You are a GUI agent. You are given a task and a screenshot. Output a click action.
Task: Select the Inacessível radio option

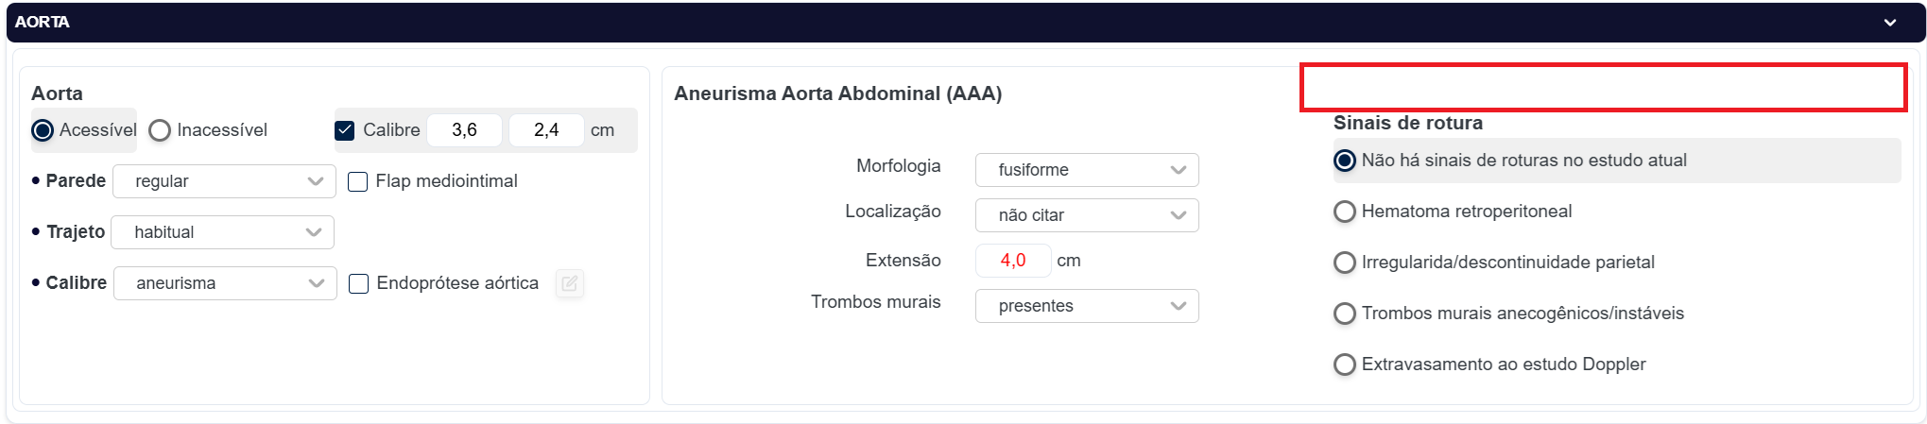click(160, 130)
